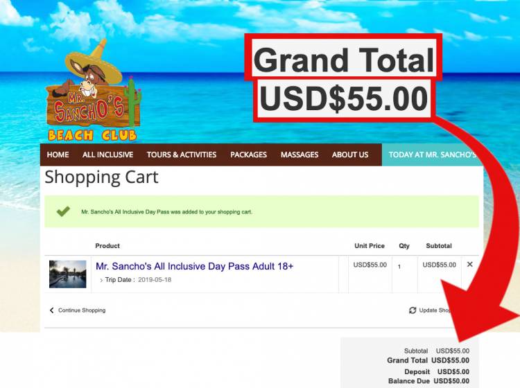Click the green checkmark success icon
This screenshot has width=520, height=388.
(x=63, y=211)
